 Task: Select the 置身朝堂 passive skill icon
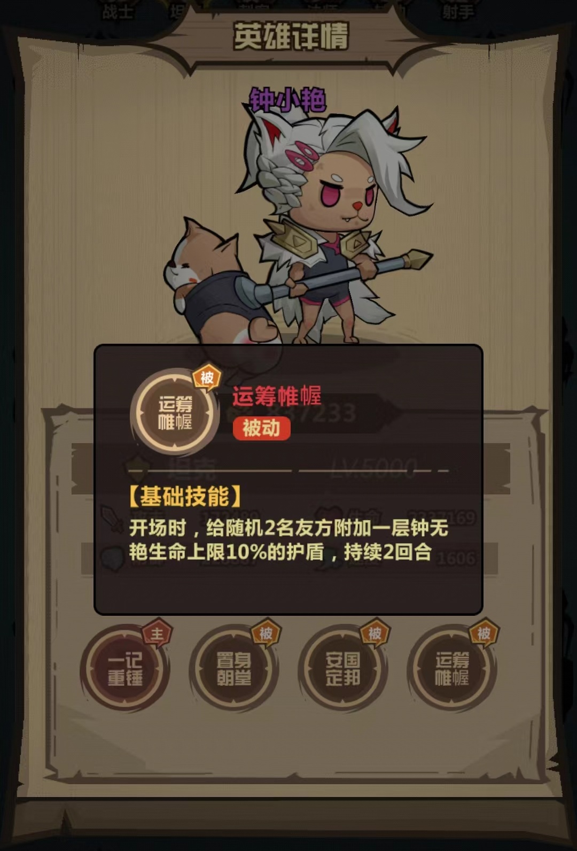tap(234, 668)
